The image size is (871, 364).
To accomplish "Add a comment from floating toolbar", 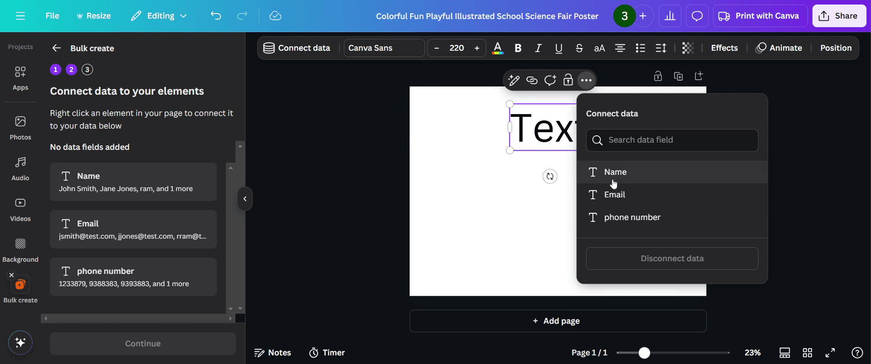I will [x=550, y=80].
